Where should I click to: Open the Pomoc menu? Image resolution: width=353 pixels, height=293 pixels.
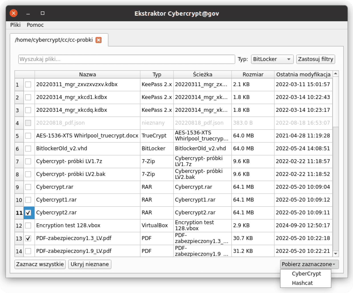click(x=35, y=25)
